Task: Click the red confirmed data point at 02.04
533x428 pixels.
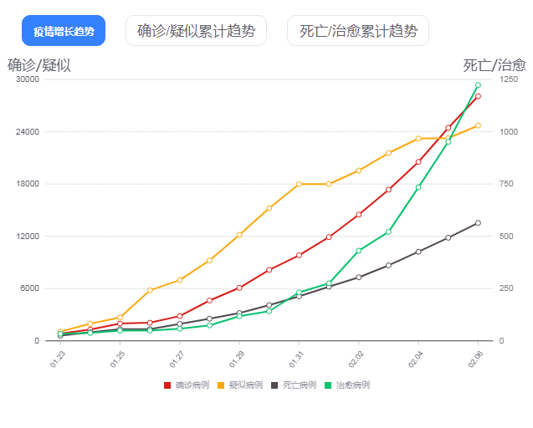Action: (x=418, y=162)
